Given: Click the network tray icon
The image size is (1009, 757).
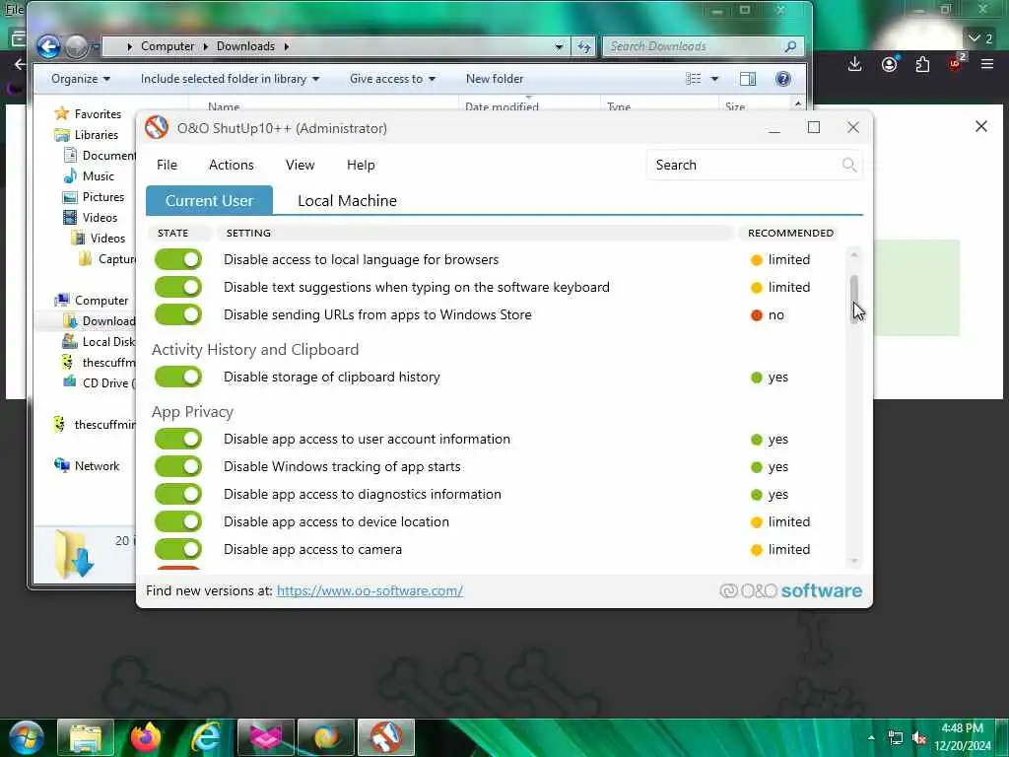Looking at the screenshot, I should point(895,737).
